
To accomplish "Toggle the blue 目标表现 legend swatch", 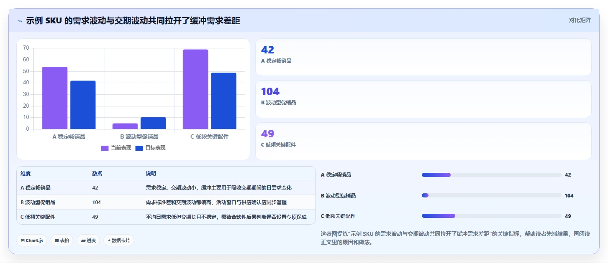I will click(139, 148).
